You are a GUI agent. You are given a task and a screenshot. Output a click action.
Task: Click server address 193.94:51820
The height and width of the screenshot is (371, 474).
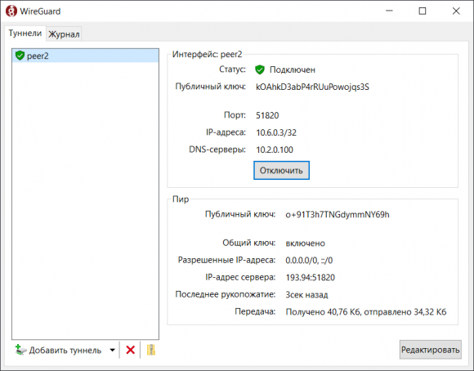[x=311, y=278]
